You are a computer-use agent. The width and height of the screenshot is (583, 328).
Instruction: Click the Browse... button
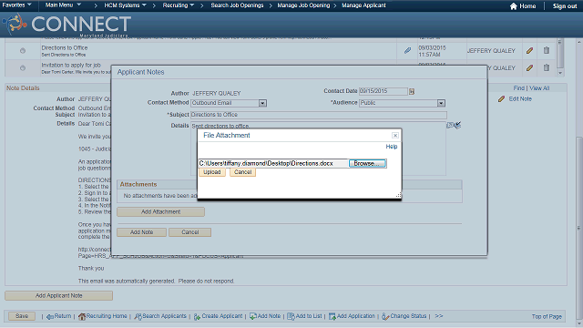(367, 163)
